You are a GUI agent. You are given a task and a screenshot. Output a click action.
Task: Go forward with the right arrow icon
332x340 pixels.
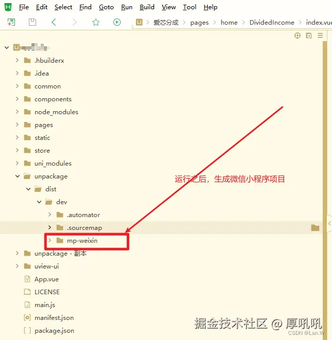point(75,22)
